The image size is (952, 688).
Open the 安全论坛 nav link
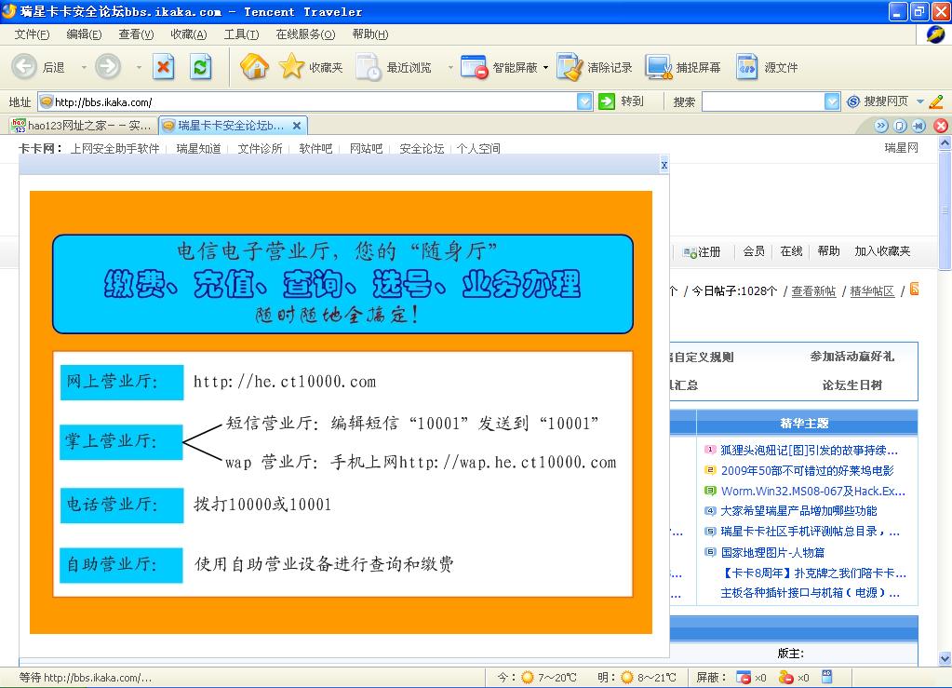422,148
